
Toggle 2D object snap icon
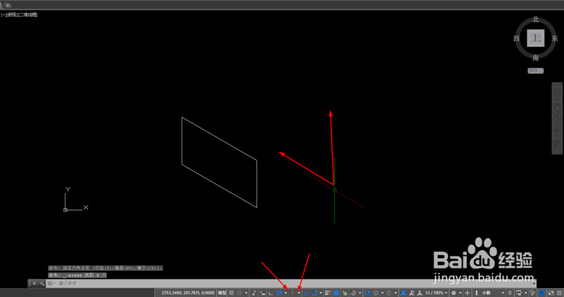pos(314,292)
